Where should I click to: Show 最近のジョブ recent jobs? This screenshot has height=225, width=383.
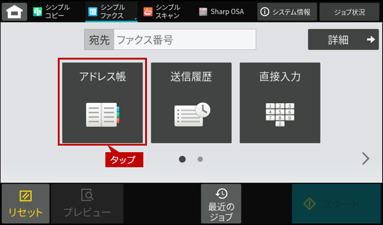(x=221, y=204)
